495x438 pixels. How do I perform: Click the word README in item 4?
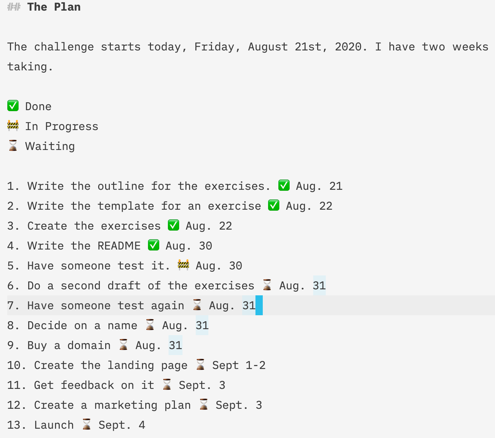click(119, 246)
